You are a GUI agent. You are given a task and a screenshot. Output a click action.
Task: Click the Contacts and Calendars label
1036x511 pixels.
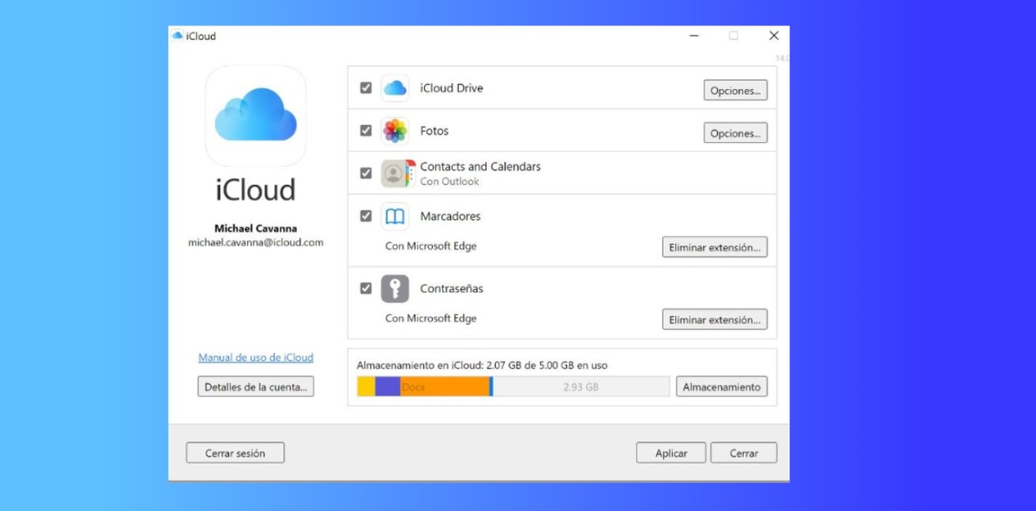coord(480,166)
